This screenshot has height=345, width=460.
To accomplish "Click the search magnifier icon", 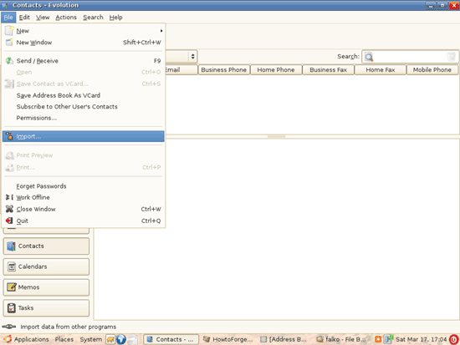I will pyautogui.click(x=369, y=57).
